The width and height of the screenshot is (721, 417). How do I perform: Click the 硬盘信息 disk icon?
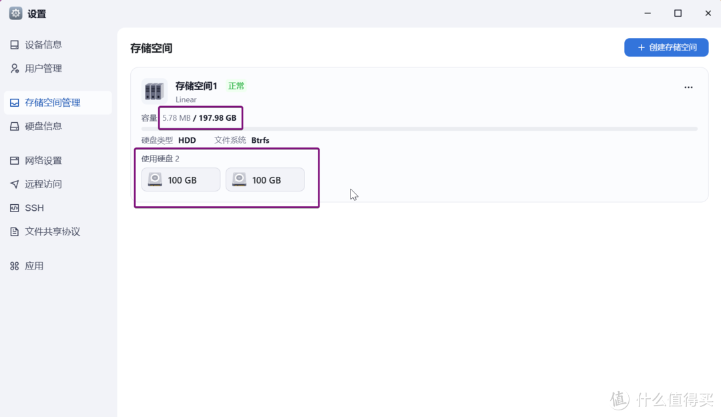(x=15, y=126)
